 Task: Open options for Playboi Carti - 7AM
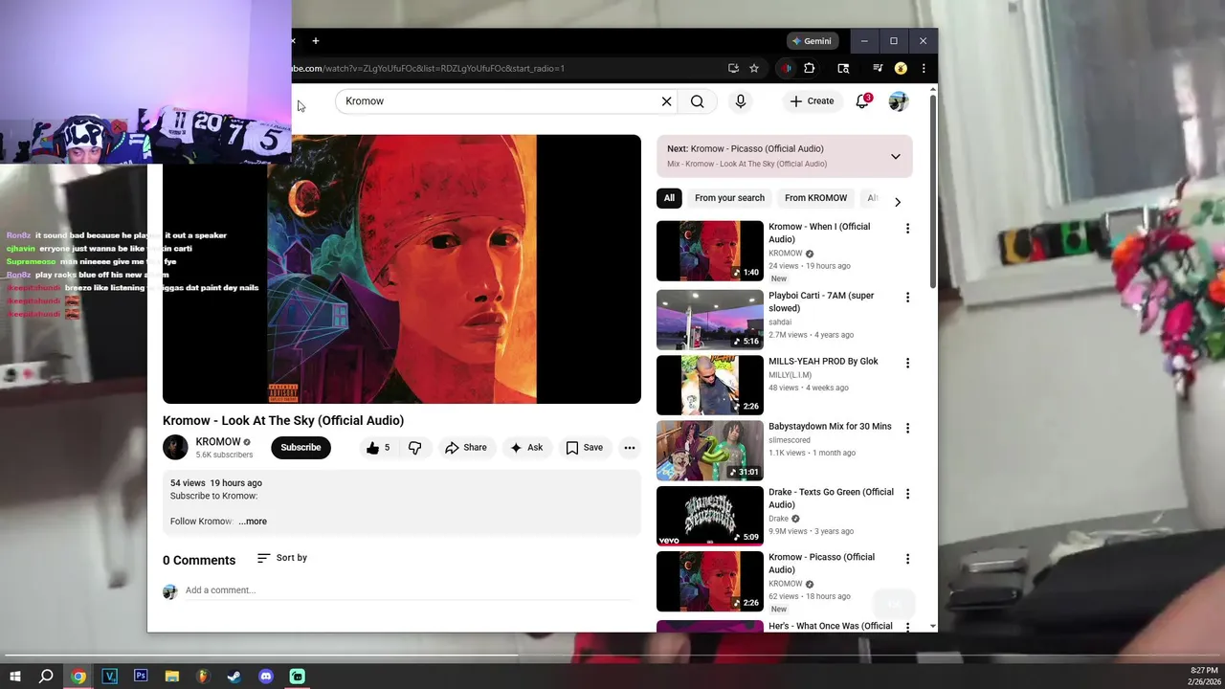tap(907, 298)
